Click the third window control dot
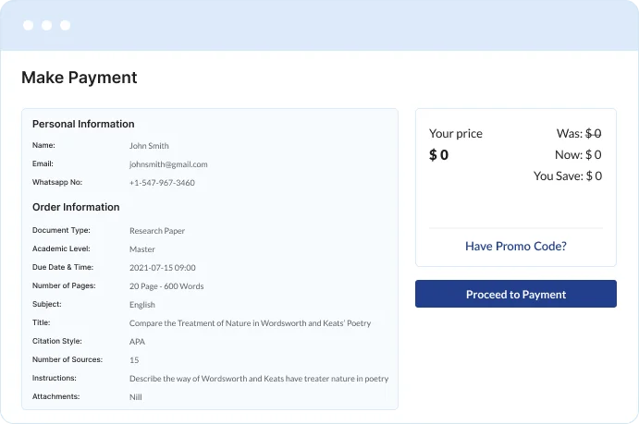The height and width of the screenshot is (424, 639). click(65, 25)
